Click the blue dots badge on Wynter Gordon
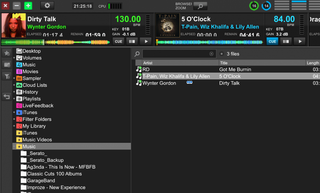Screen dimensions: 320x193 [189, 83]
